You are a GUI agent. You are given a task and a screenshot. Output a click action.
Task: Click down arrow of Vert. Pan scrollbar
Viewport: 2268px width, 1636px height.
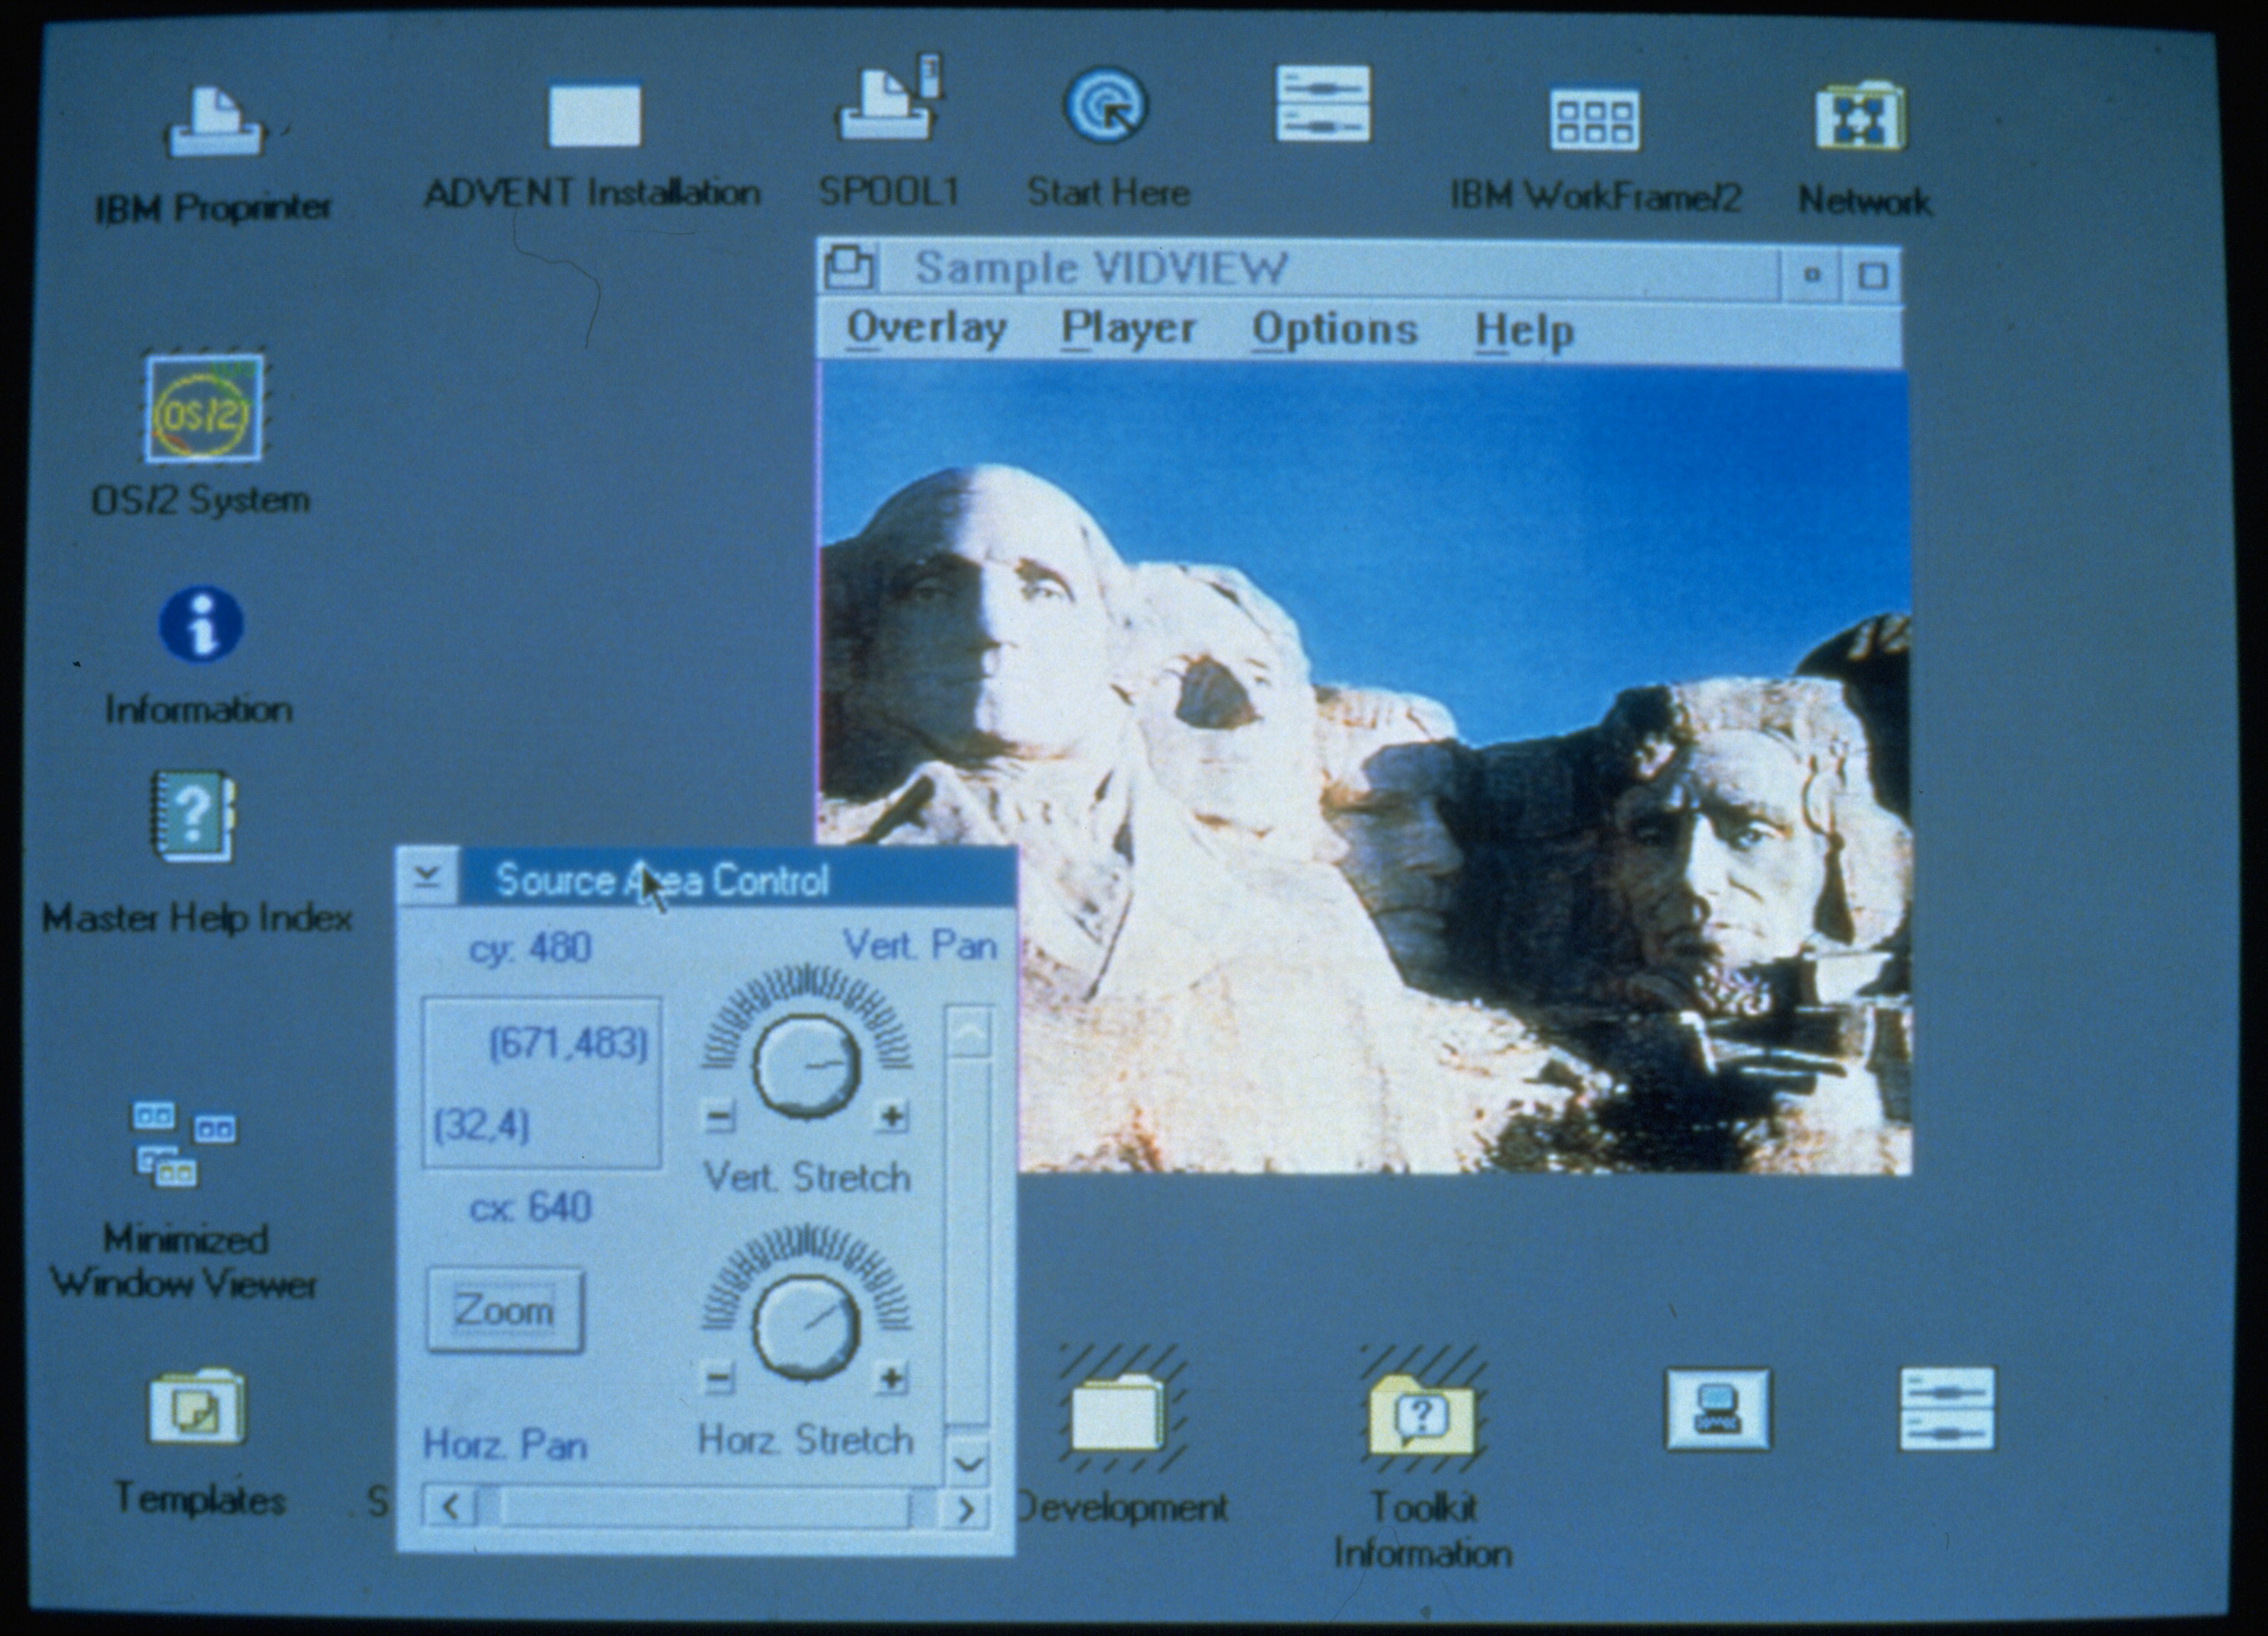click(x=968, y=1464)
